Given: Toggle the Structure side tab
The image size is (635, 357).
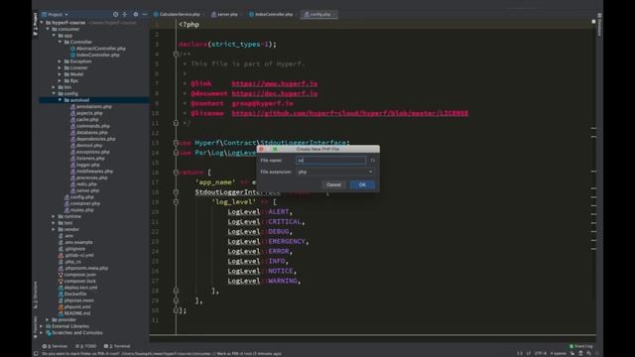Looking at the screenshot, I should (x=36, y=295).
